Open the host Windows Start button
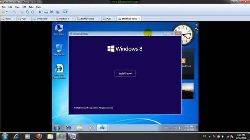 coord(5,136)
